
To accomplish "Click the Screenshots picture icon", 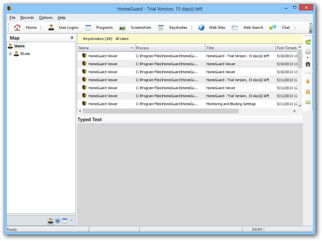I will [122, 27].
